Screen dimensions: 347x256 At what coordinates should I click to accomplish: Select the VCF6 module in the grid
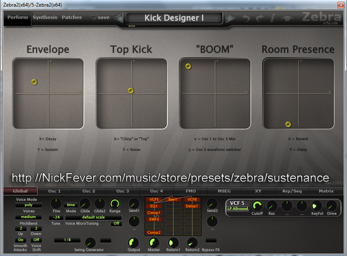tap(192, 200)
